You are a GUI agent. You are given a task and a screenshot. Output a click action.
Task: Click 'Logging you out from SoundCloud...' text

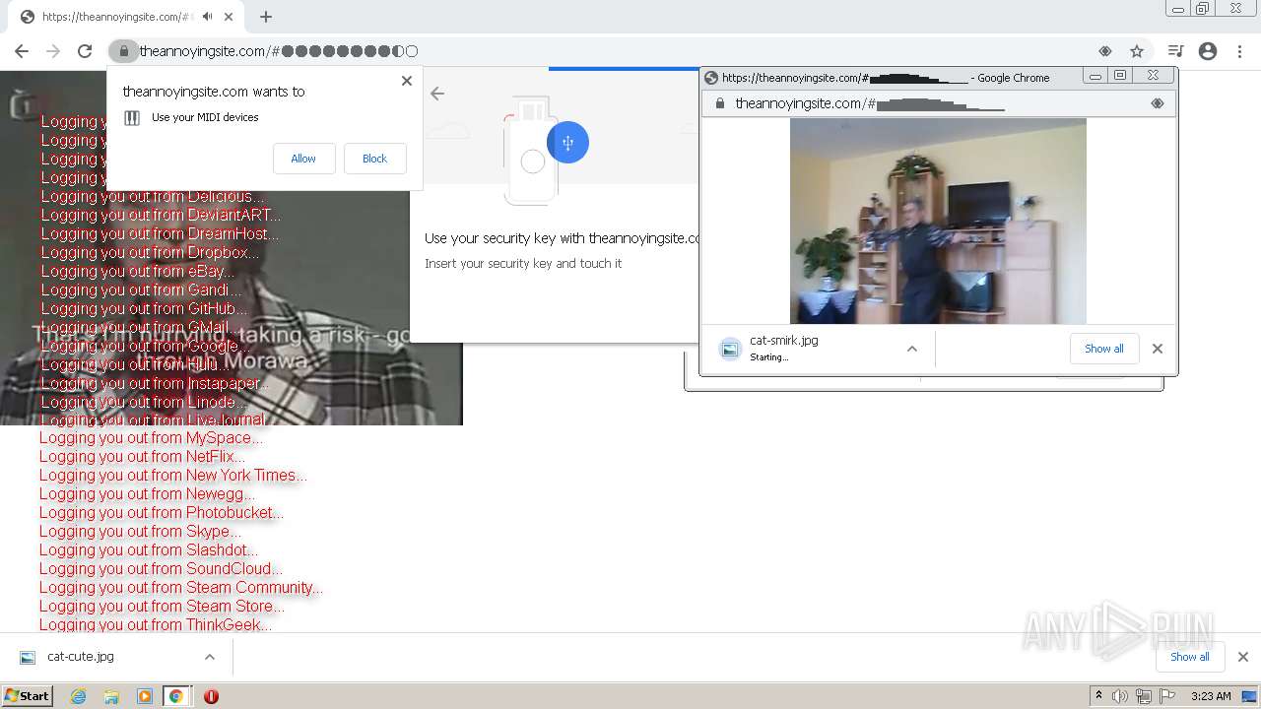(x=161, y=569)
